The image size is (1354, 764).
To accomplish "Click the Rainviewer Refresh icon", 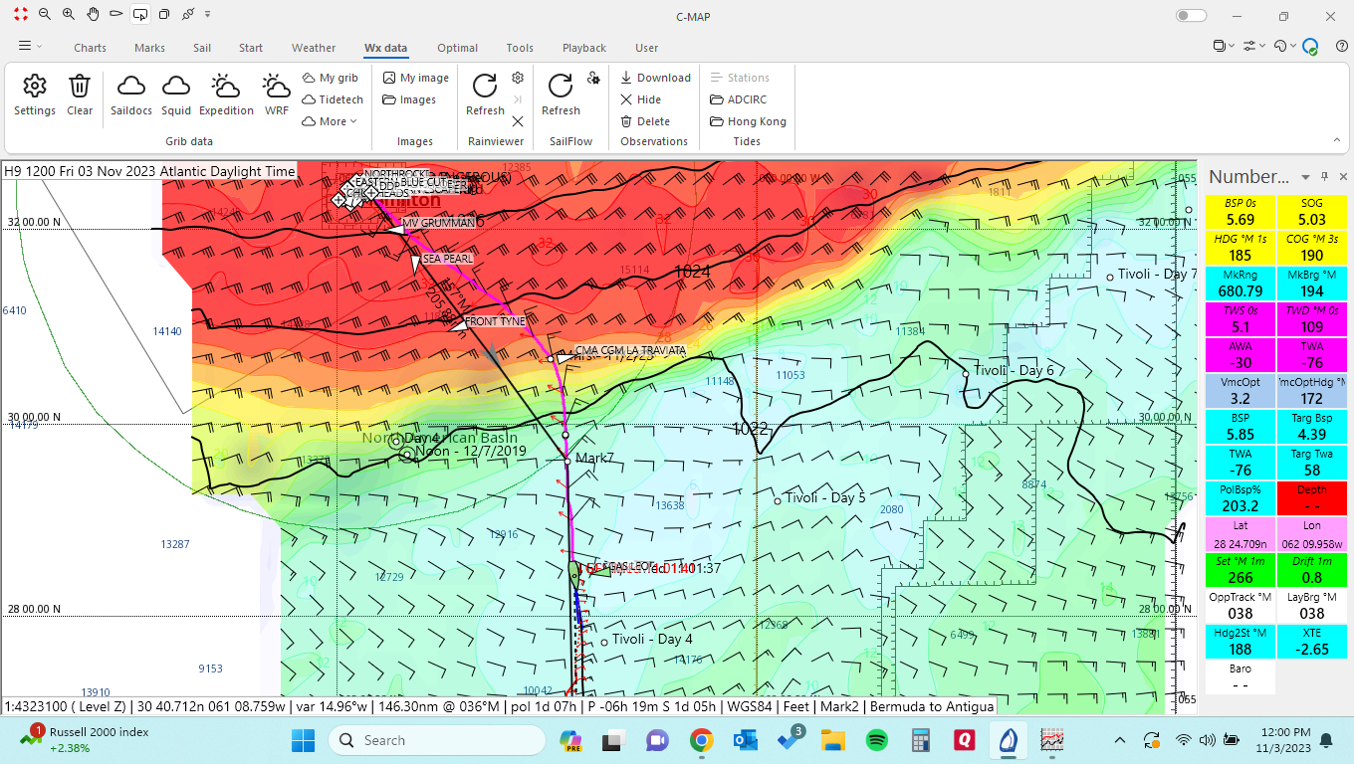I will [x=485, y=88].
